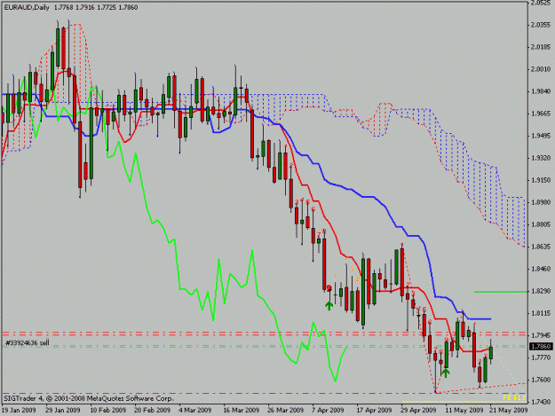Click the red circle signal marker near 7 Apr
Screen dimensions: 555x416
point(329,287)
